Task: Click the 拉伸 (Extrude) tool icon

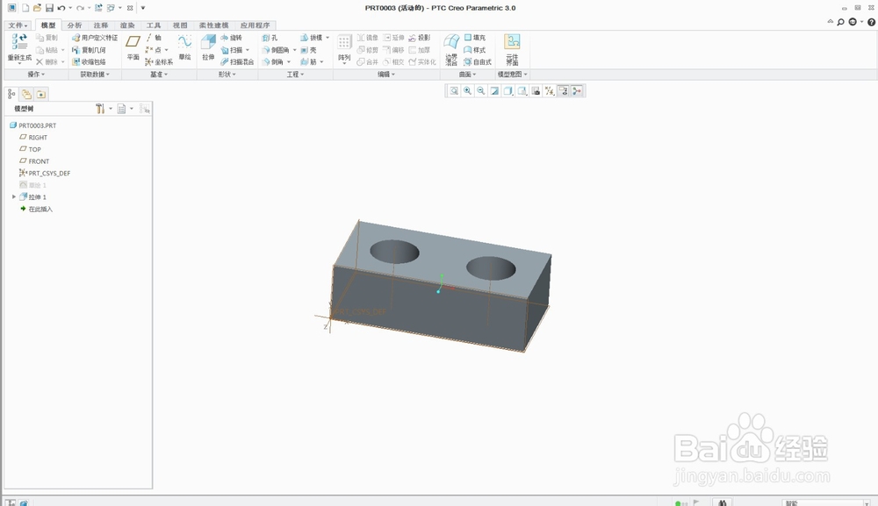Action: pyautogui.click(x=208, y=43)
